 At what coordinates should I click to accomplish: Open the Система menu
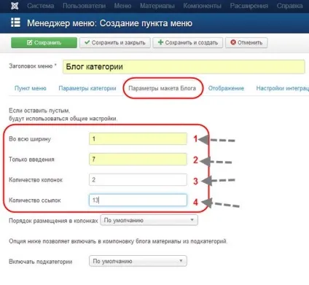click(41, 6)
